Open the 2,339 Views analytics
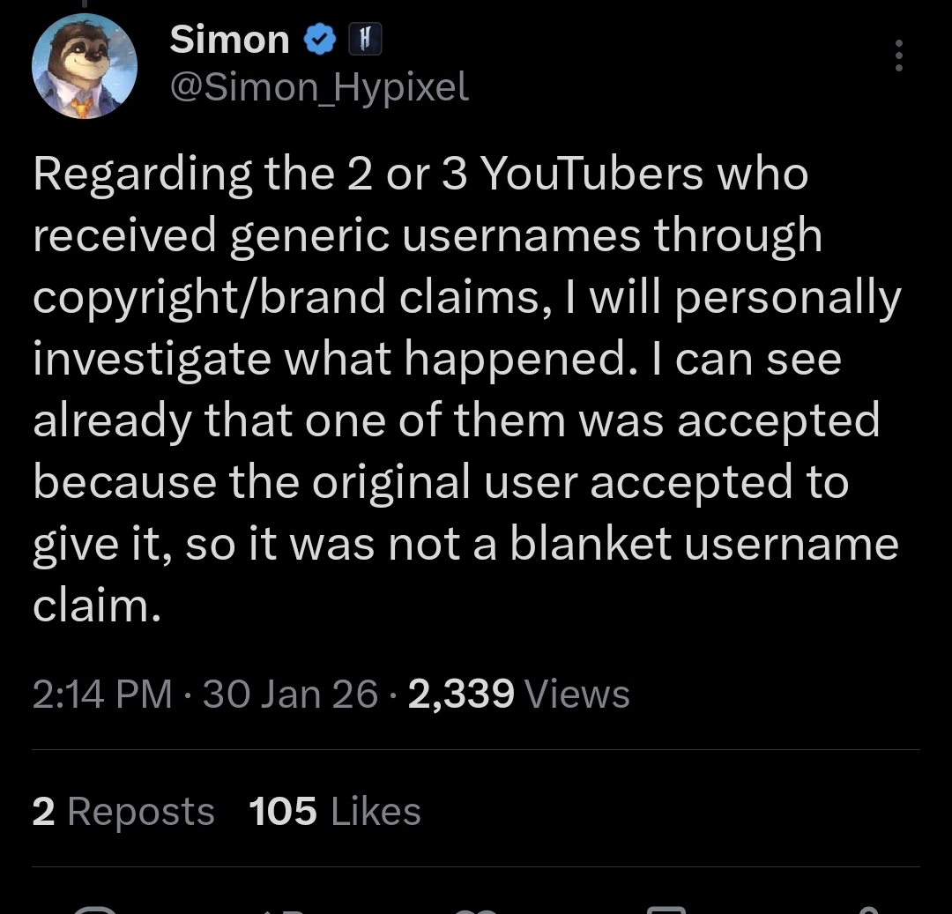952x914 pixels. (x=519, y=695)
